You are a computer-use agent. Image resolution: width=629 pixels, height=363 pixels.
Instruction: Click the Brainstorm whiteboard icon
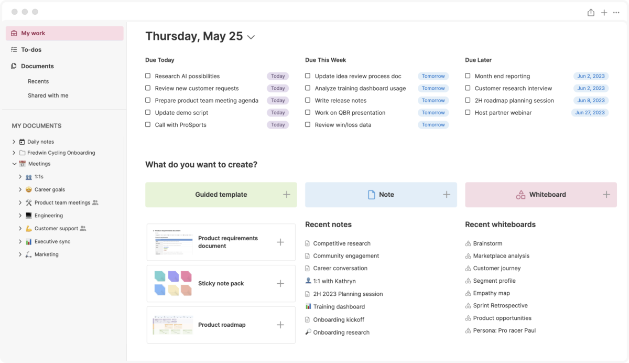pos(468,243)
